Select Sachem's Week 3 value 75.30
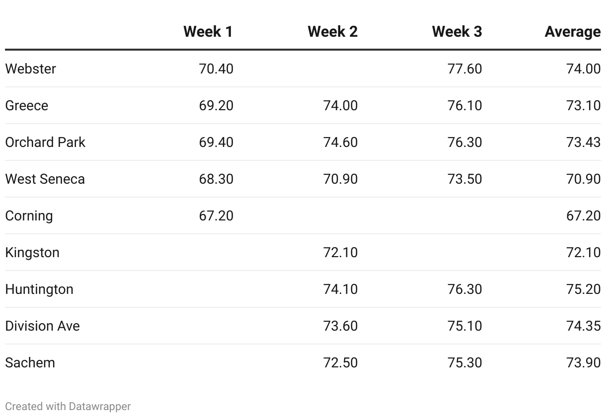Screen dimensions: 606x418 [x=464, y=362]
